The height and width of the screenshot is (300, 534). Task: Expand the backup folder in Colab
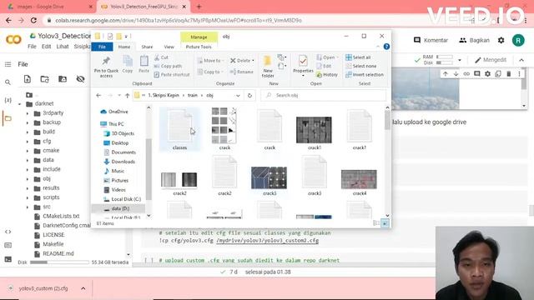(28, 122)
